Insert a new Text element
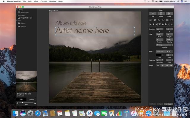 153,14
